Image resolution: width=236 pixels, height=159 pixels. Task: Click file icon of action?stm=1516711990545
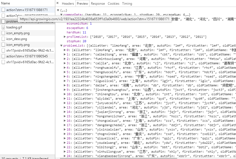pos(3,56)
